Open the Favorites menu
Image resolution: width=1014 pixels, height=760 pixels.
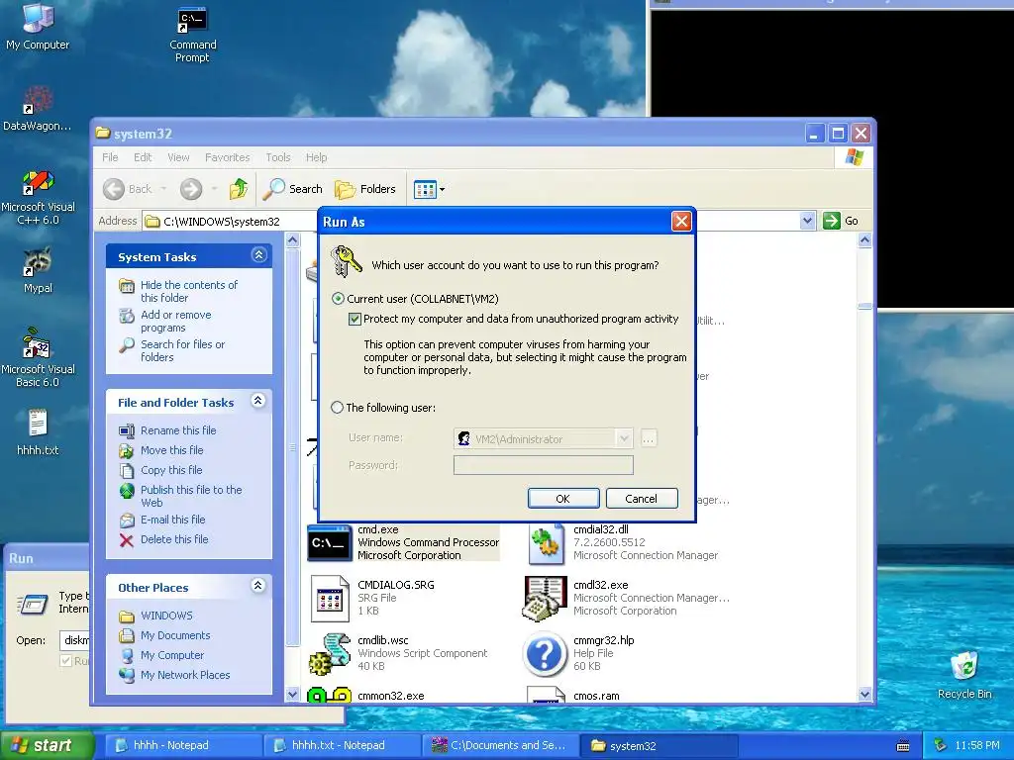pyautogui.click(x=227, y=157)
